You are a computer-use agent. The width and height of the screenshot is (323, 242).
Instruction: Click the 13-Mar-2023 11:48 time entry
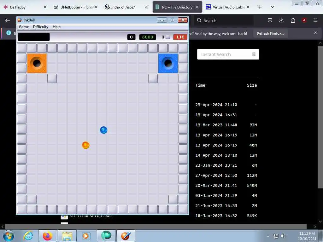click(216, 125)
